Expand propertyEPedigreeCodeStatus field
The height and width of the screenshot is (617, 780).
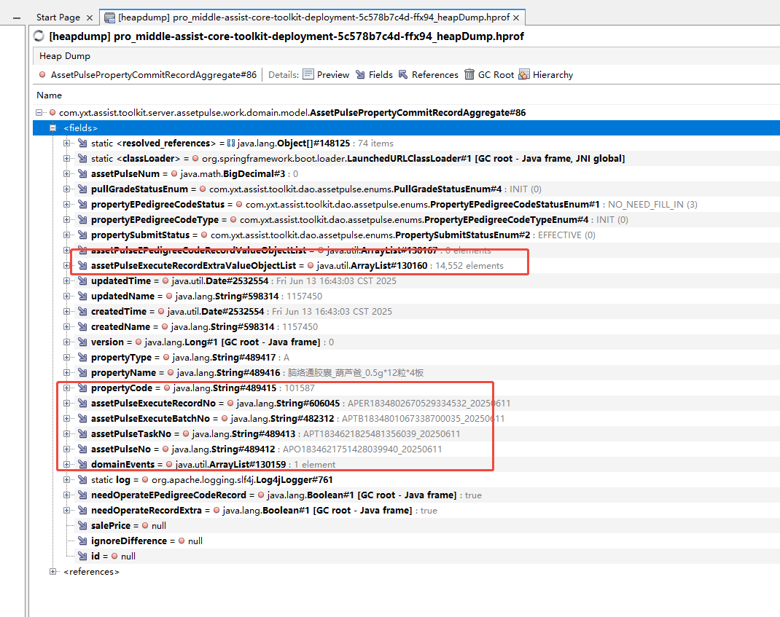[66, 205]
